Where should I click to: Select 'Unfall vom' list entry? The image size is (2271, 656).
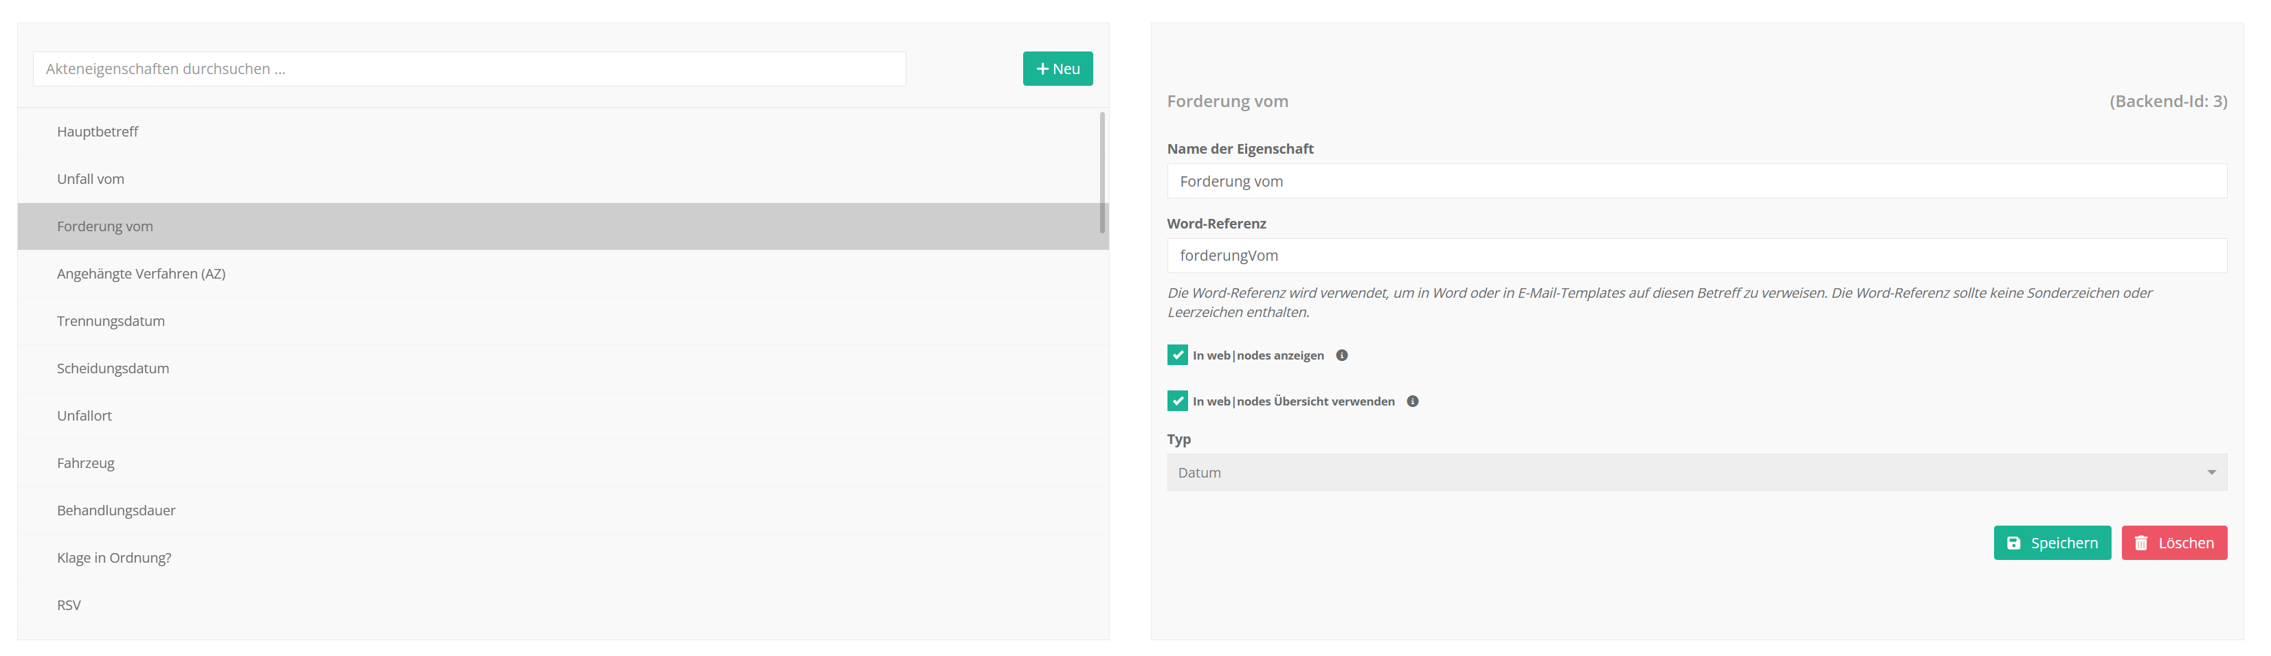coord(91,180)
